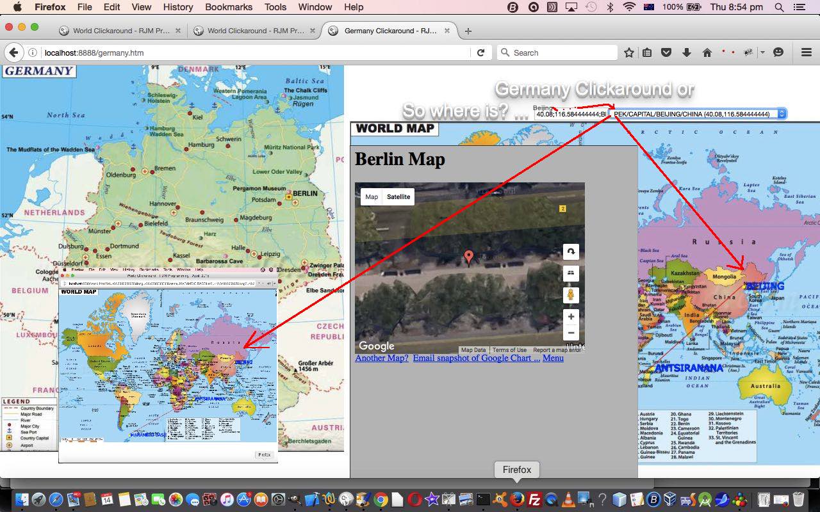Viewport: 820px width, 512px height.
Task: Open Wi-Fi status menu
Action: click(x=629, y=7)
